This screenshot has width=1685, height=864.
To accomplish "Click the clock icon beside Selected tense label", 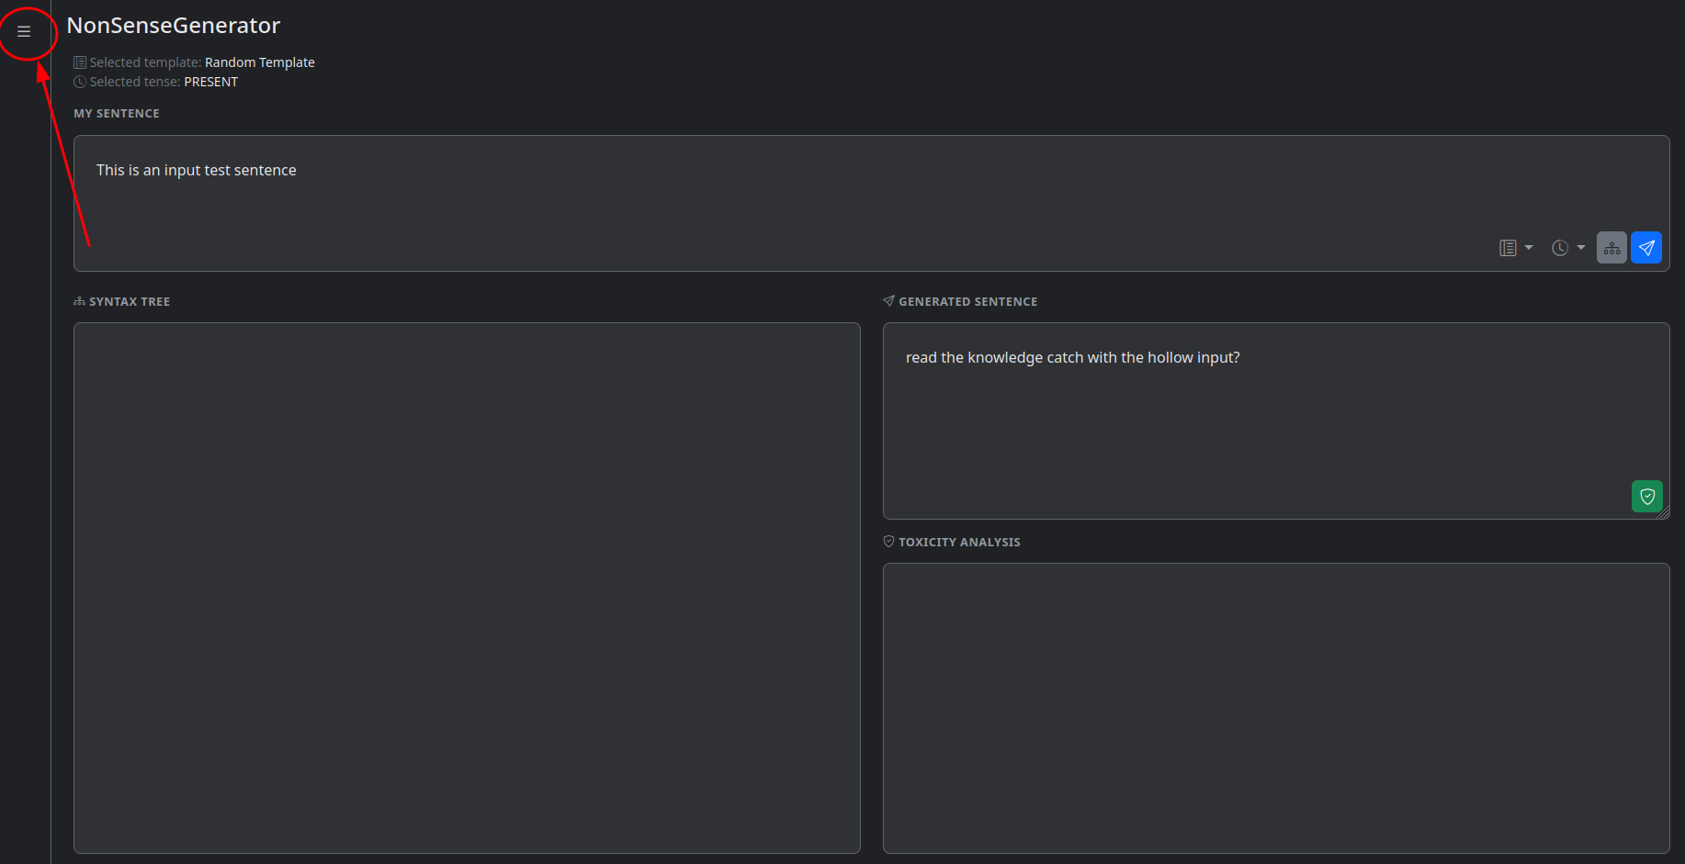I will pos(80,82).
